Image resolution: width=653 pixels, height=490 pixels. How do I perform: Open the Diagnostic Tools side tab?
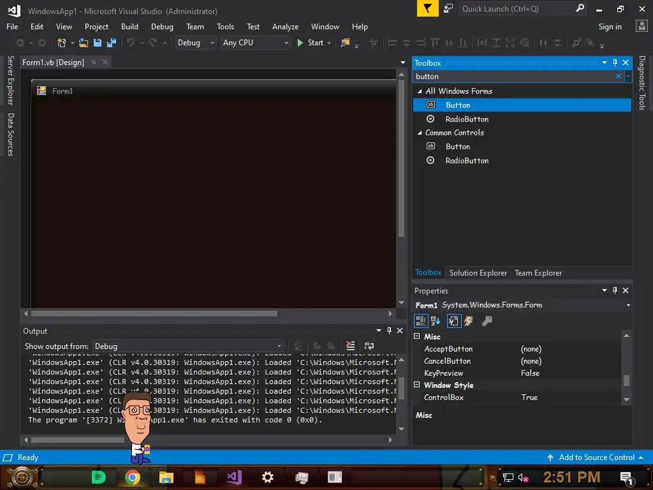(x=642, y=83)
